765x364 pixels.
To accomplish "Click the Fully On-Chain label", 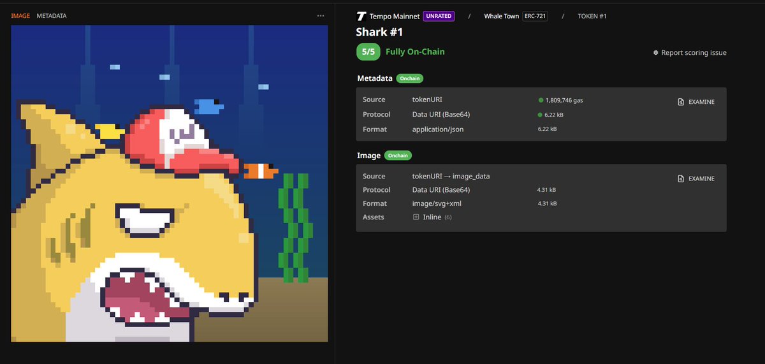I will (415, 52).
